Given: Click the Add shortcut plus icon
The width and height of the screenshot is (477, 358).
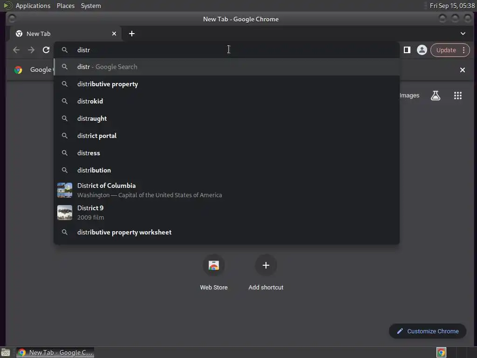Looking at the screenshot, I should (266, 265).
